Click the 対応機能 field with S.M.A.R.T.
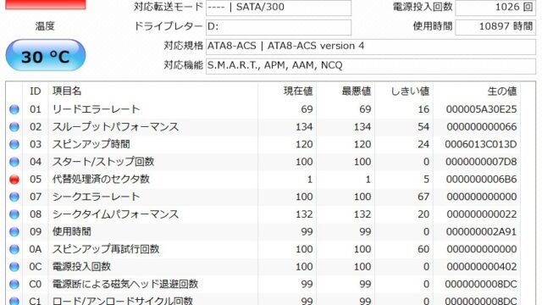The image size is (542, 305). click(x=371, y=66)
